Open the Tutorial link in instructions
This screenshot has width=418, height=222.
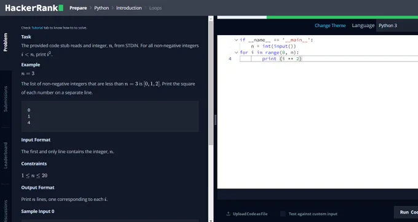37,28
